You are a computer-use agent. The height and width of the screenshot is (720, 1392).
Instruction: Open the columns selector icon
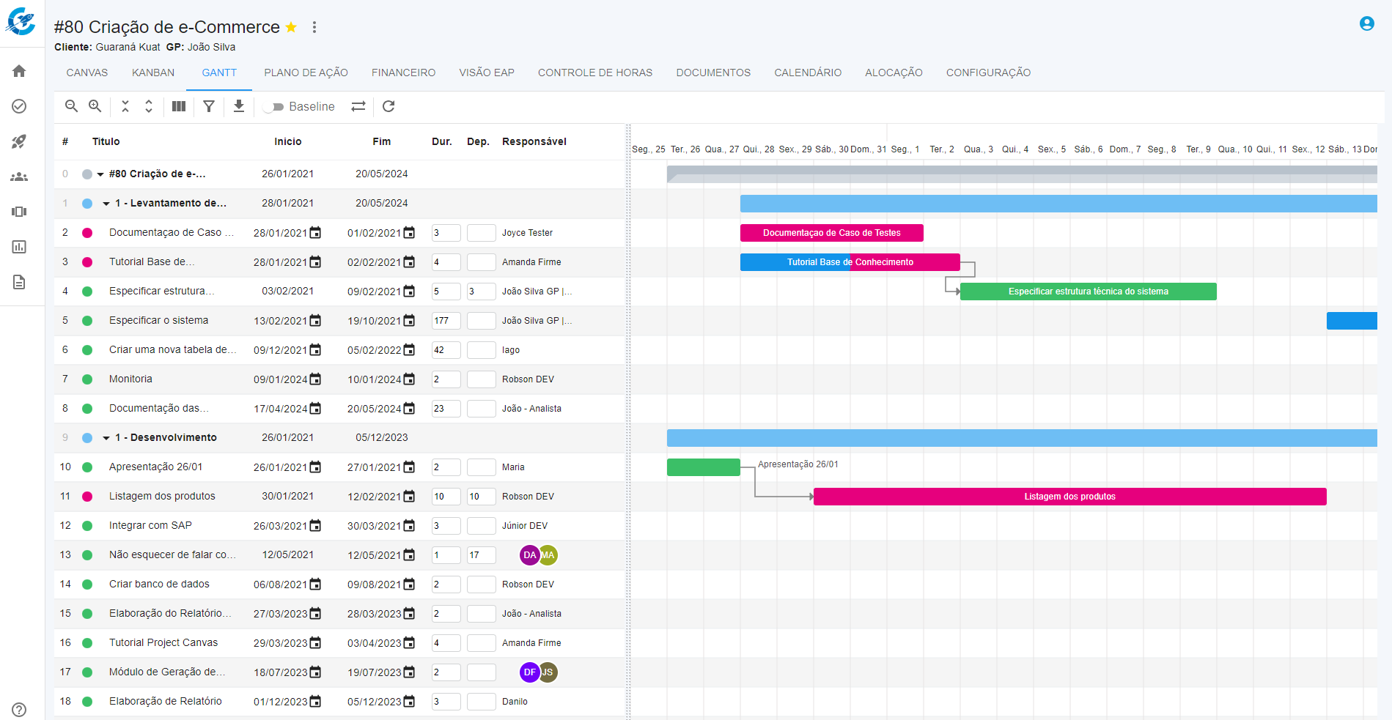click(179, 106)
